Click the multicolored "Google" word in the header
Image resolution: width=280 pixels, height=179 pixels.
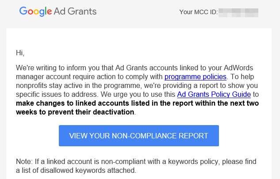(x=35, y=11)
